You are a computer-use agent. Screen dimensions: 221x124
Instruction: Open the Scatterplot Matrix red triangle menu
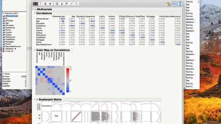(x=37, y=100)
